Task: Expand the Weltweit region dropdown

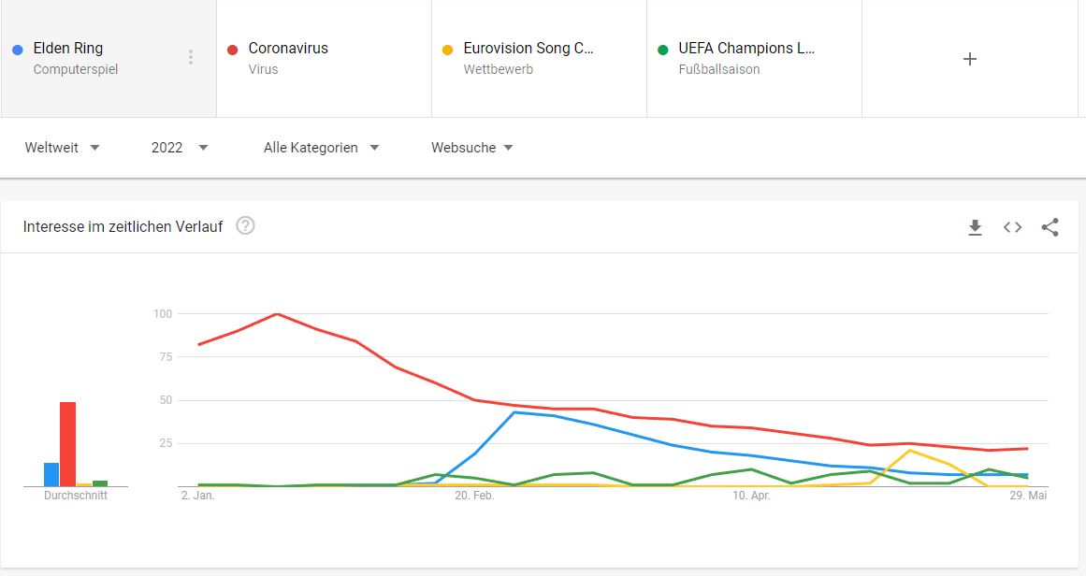Action: point(63,148)
